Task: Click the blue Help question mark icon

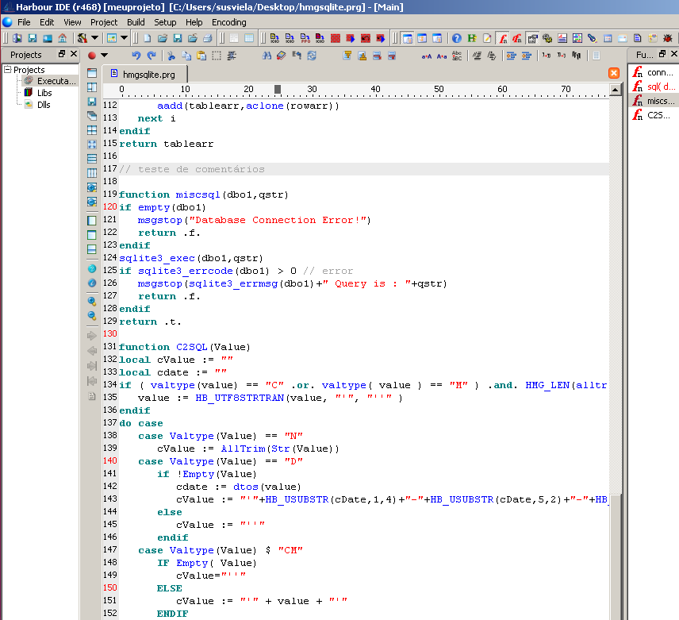Action: (457, 38)
